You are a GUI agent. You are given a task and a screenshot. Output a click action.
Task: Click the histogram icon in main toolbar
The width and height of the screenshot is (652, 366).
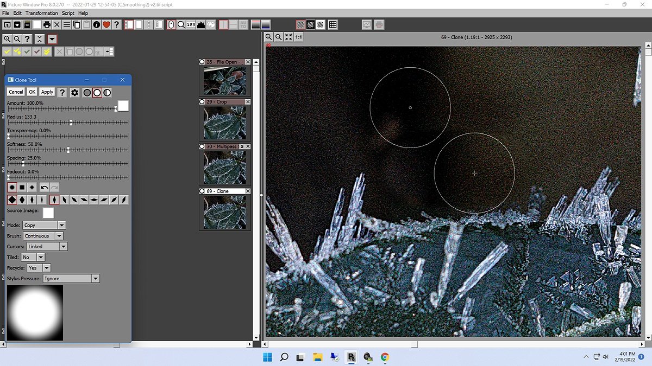pyautogui.click(x=200, y=24)
